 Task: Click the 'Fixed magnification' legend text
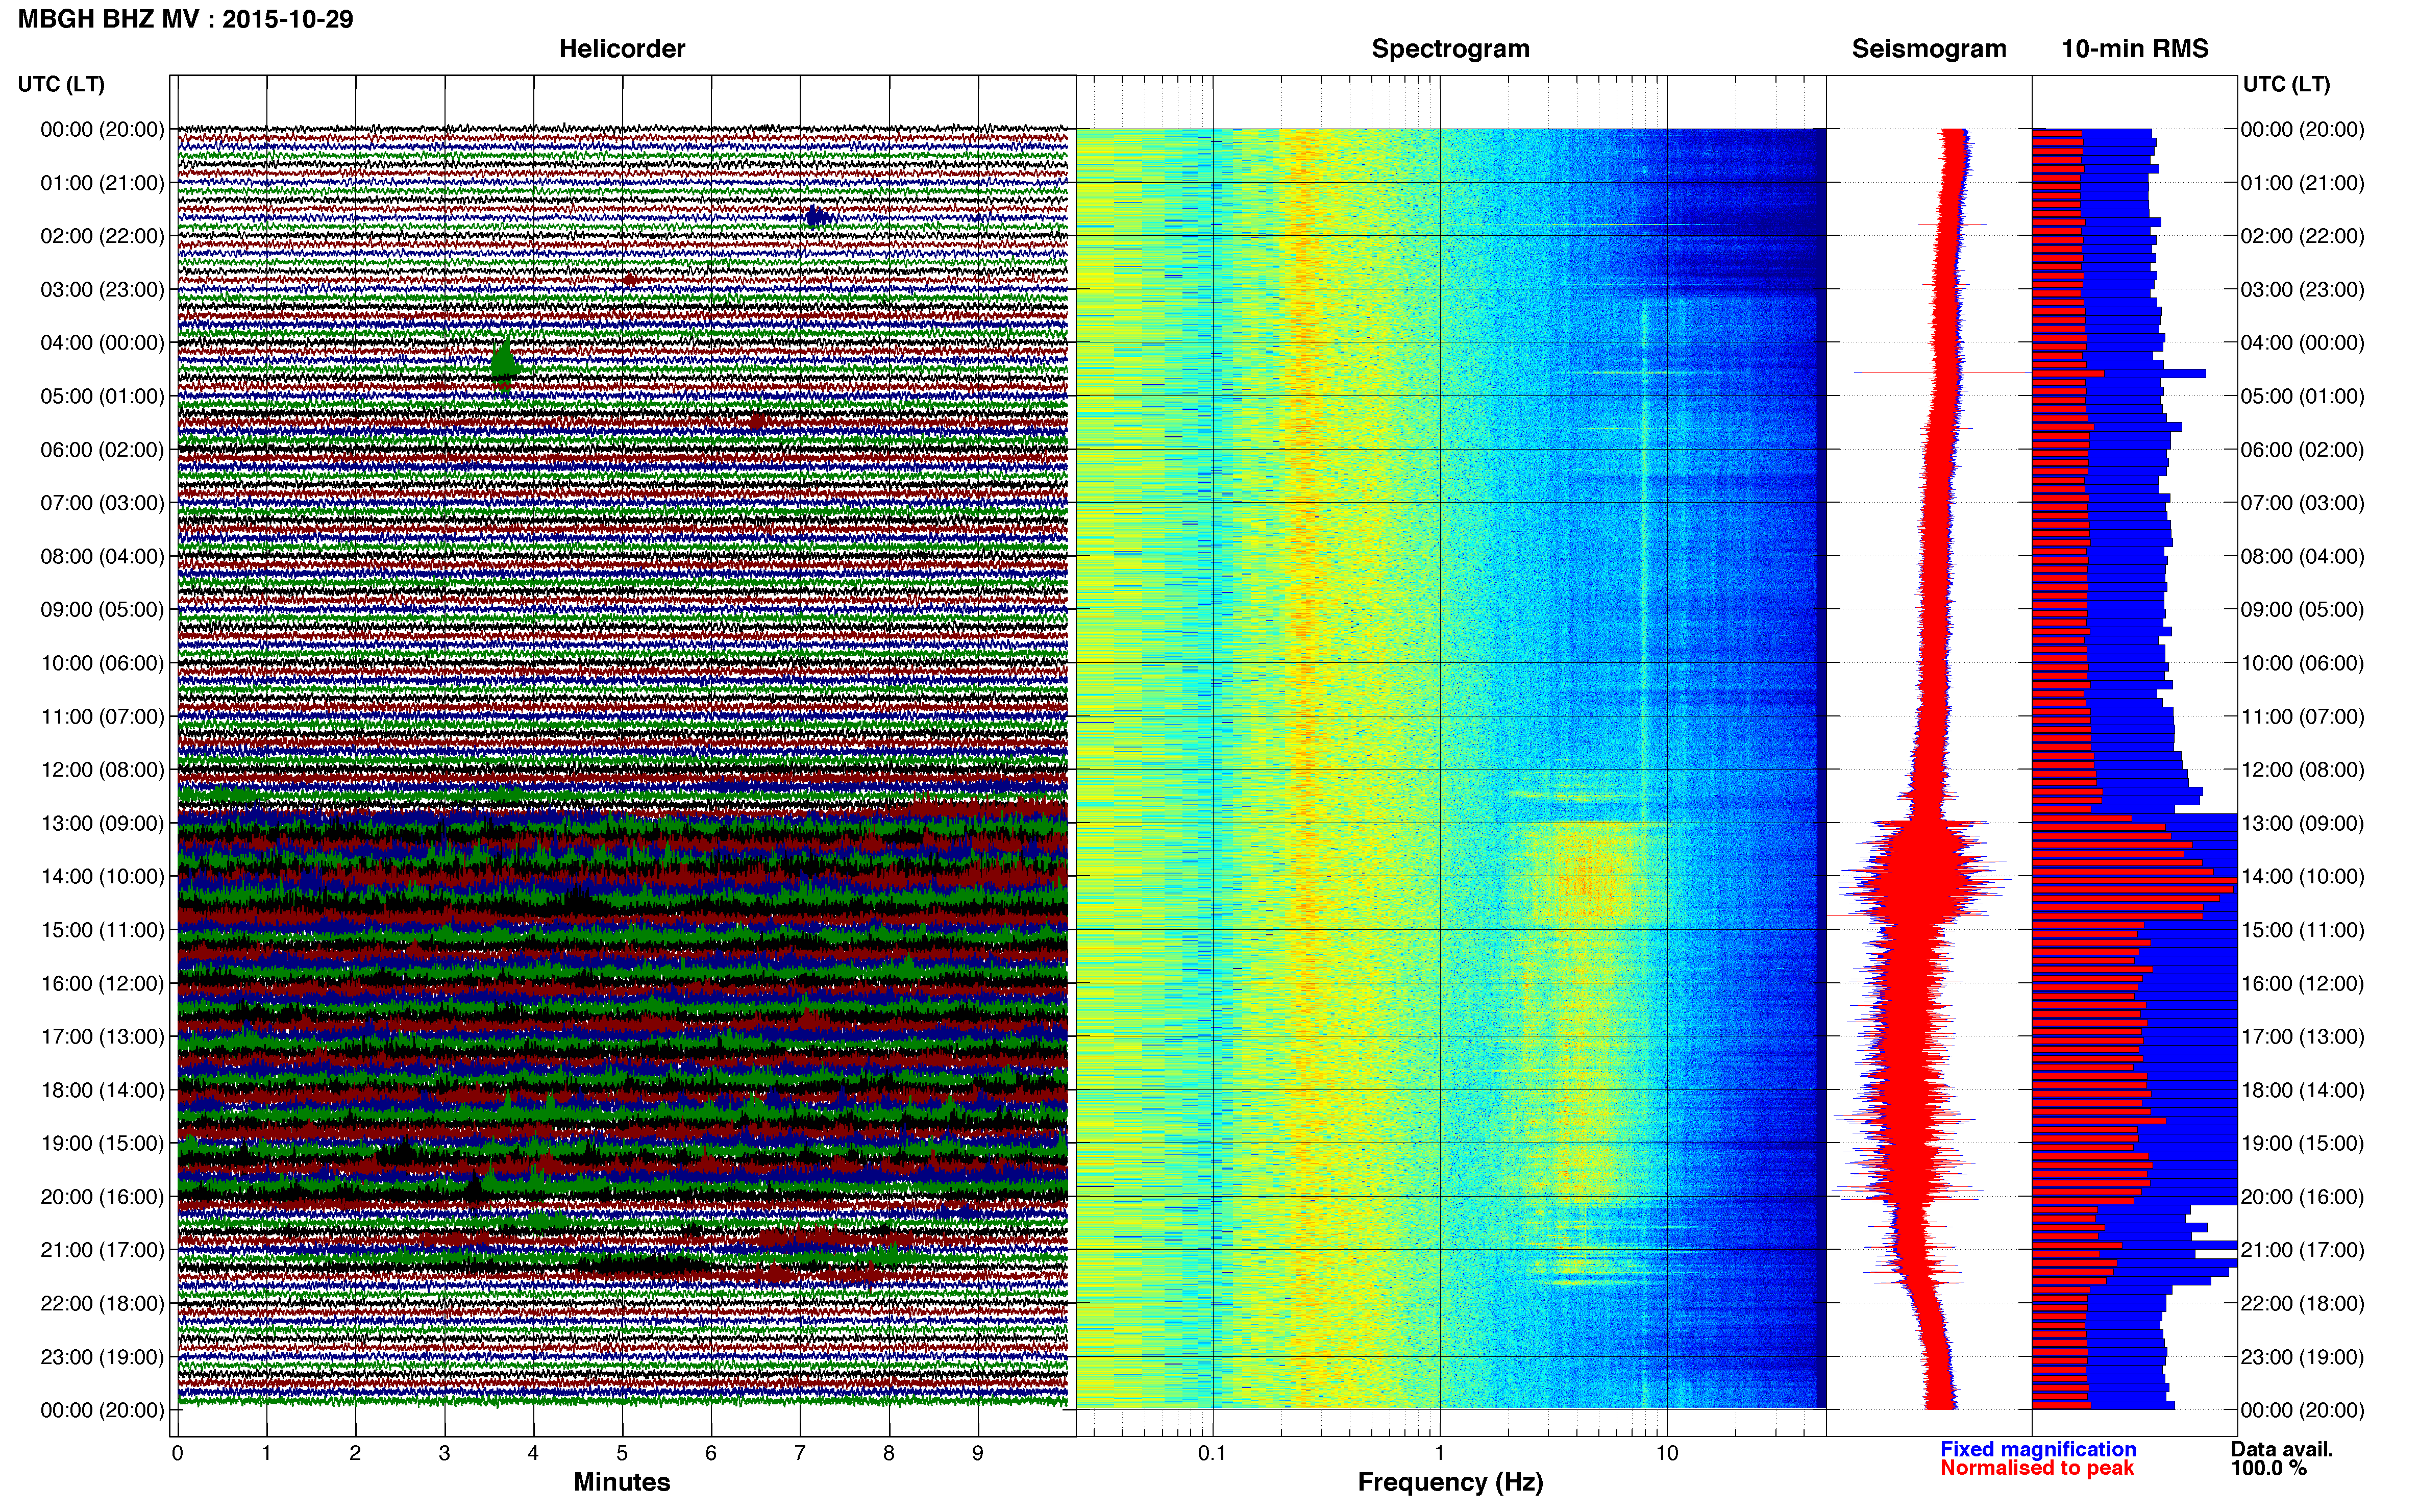[x=2038, y=1449]
